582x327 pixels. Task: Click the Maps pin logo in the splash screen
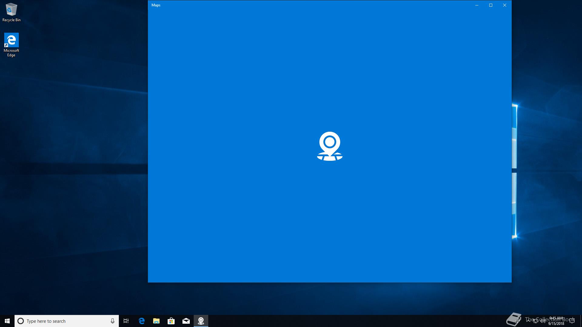pyautogui.click(x=329, y=146)
